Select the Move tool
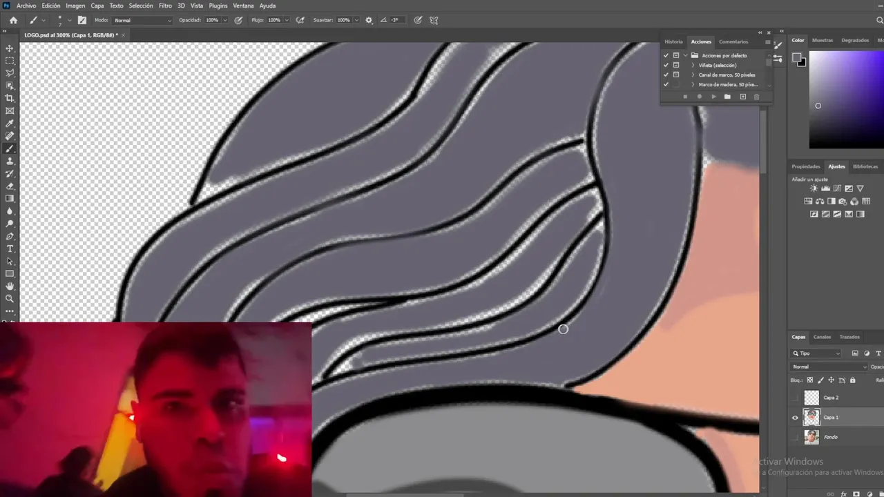Screen dimensions: 884x497 (10, 48)
